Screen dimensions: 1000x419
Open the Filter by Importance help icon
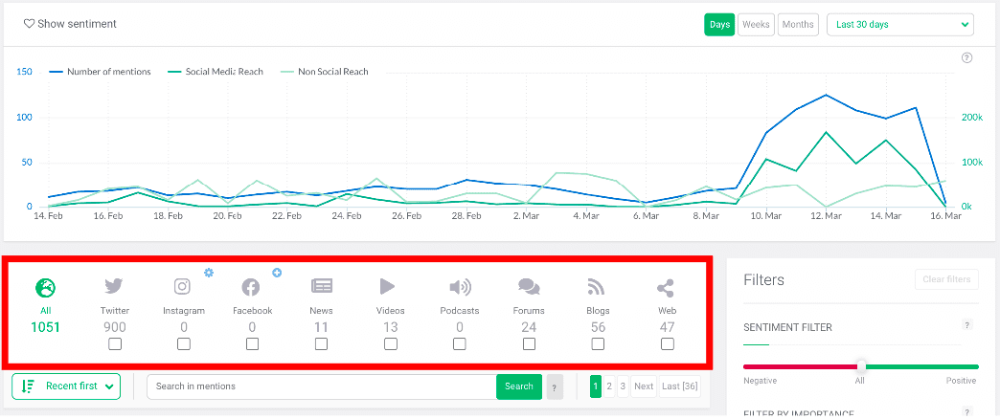coord(966,411)
